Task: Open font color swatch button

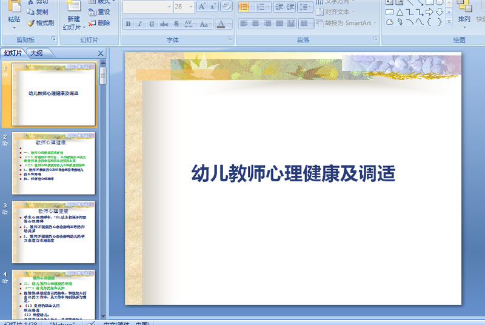Action: 221,24
